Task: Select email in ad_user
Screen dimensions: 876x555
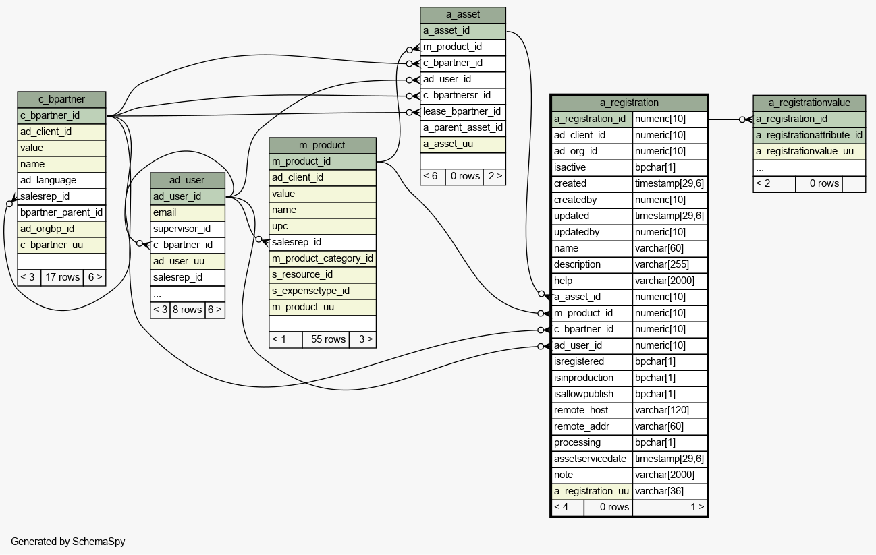Action: [187, 213]
